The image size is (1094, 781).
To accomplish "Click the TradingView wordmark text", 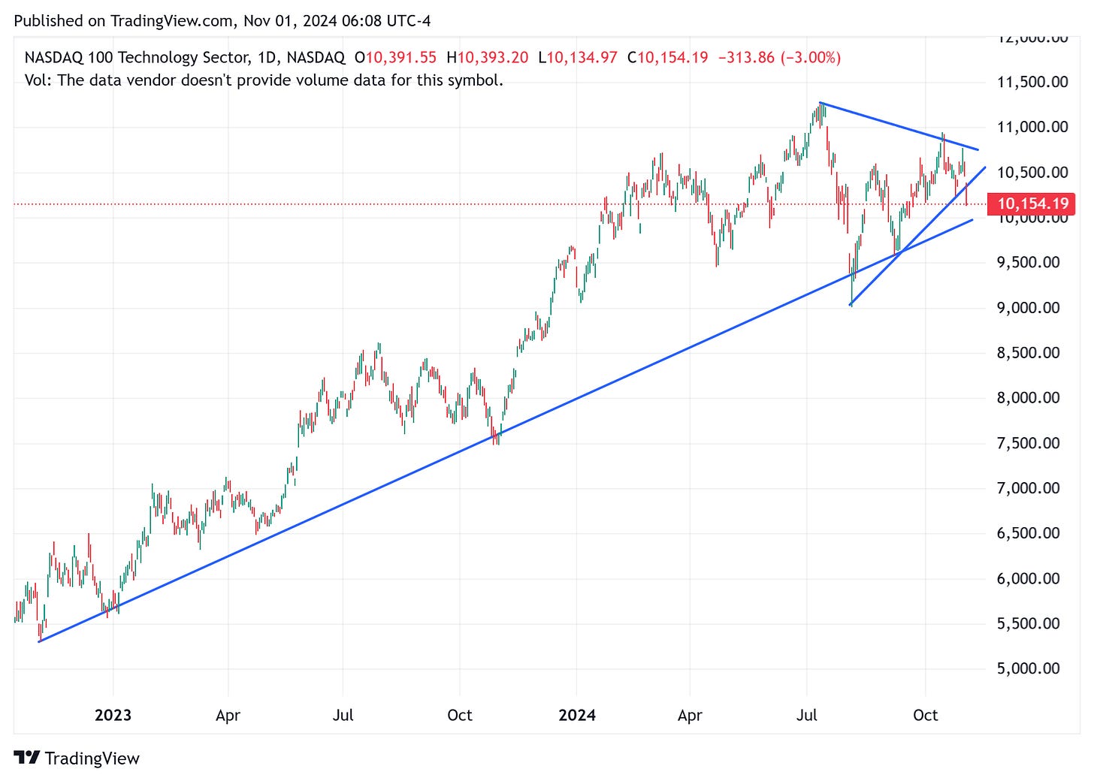I will pyautogui.click(x=93, y=758).
